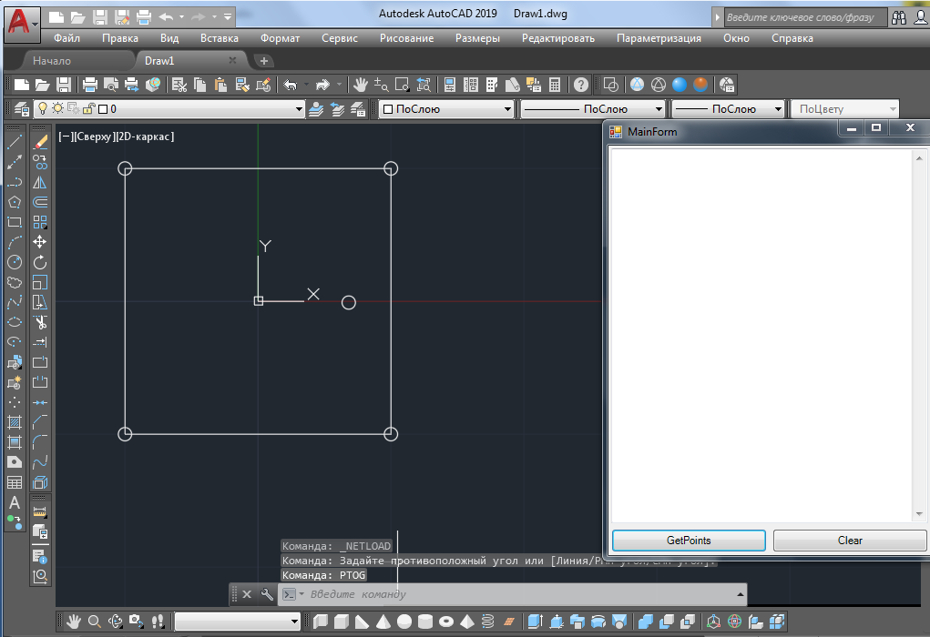Switch to the Начало tab

[52, 60]
